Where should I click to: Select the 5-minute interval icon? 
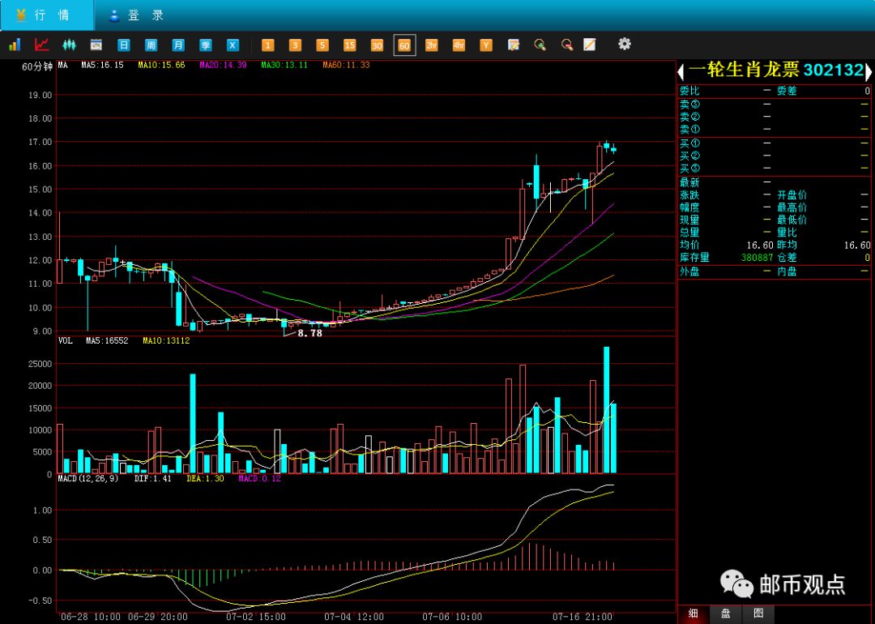click(x=322, y=45)
